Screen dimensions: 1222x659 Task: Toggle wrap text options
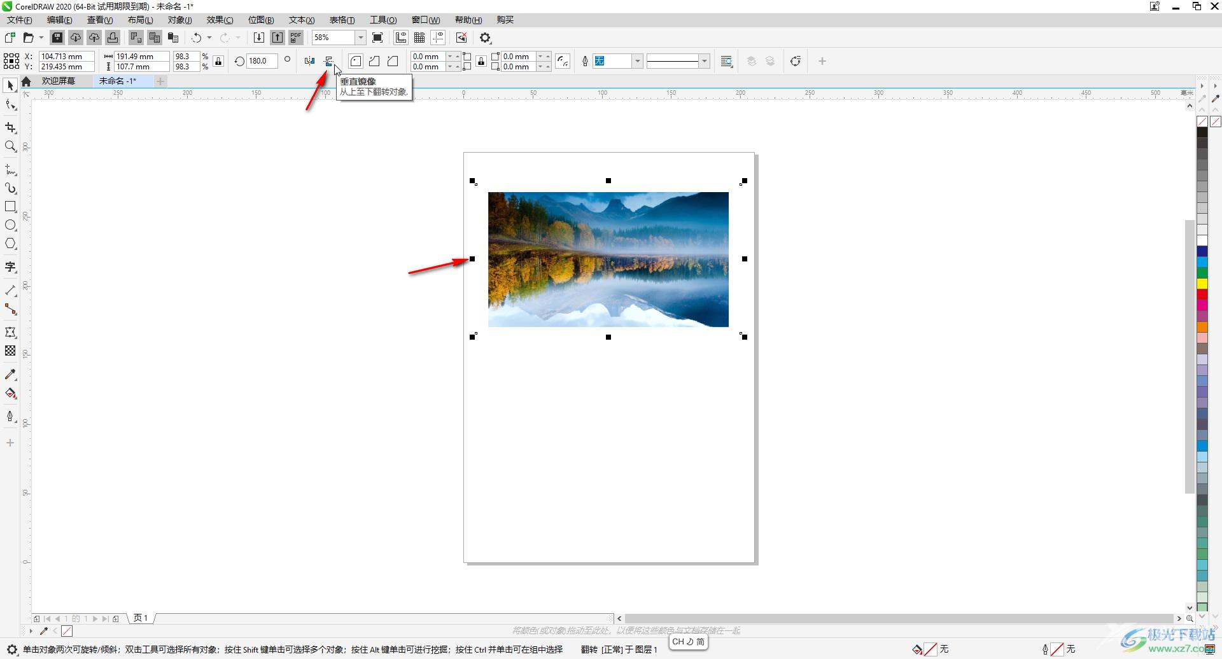click(726, 61)
